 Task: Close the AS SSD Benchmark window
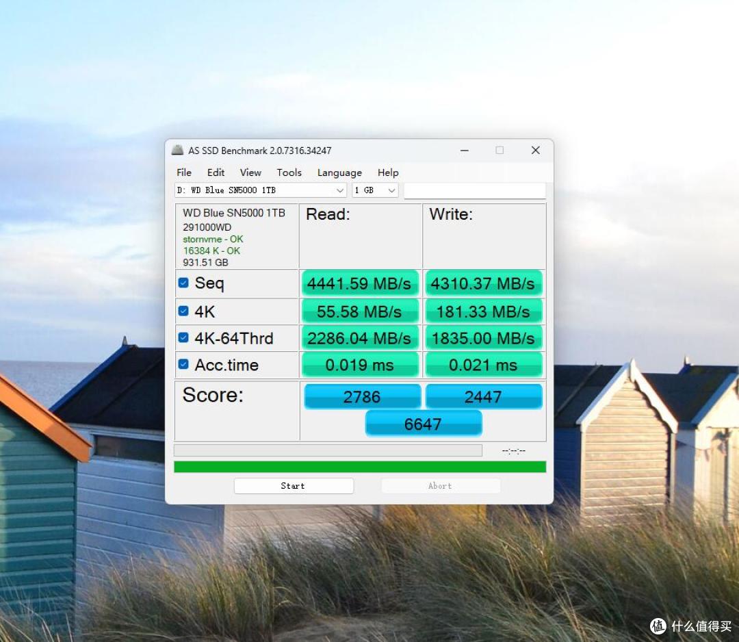[x=535, y=151]
